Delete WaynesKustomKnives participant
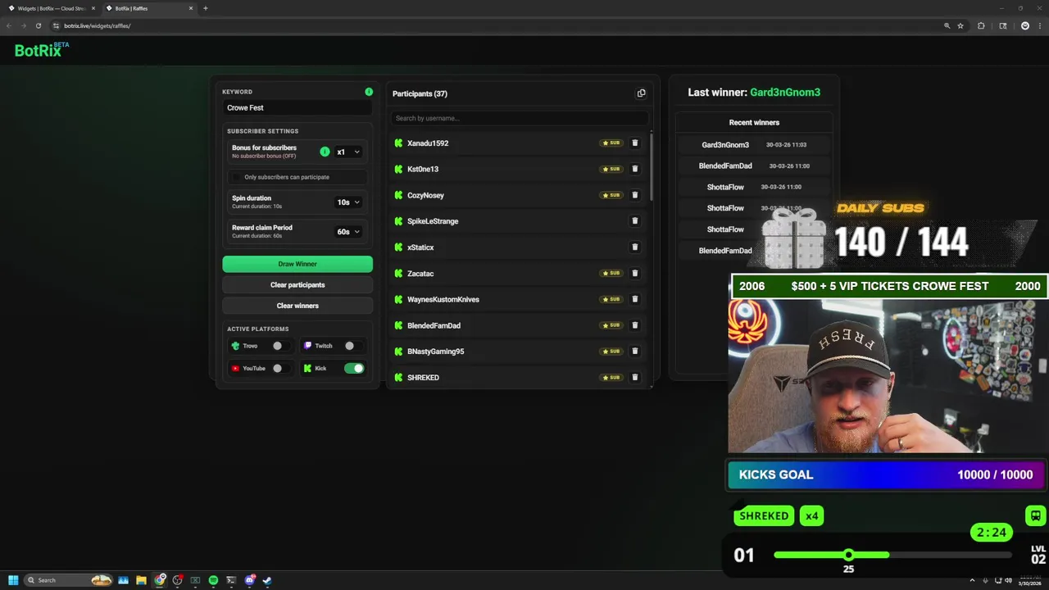The height and width of the screenshot is (590, 1049). (x=634, y=299)
